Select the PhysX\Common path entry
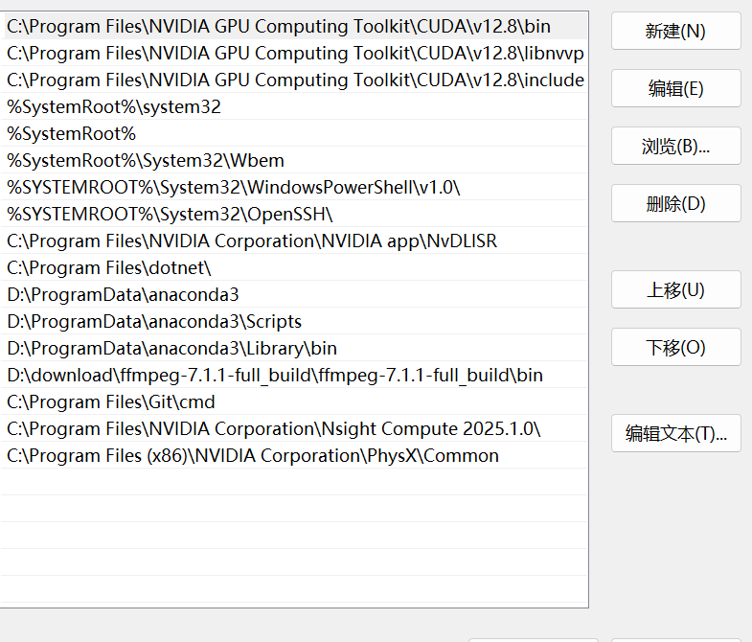Screen dimensions: 752x642 pos(294,456)
